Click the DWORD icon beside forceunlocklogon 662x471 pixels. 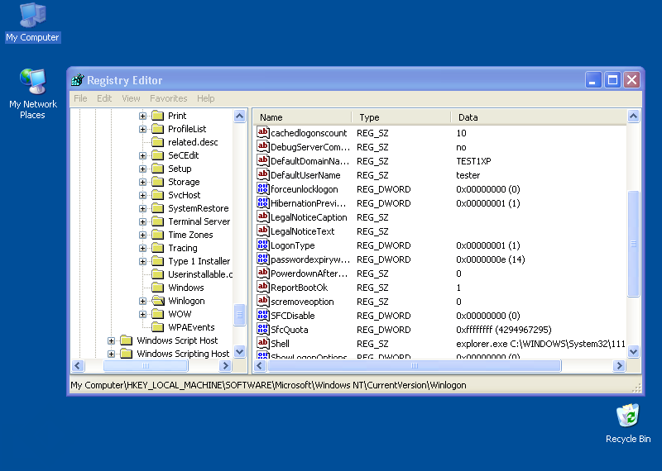click(x=262, y=189)
